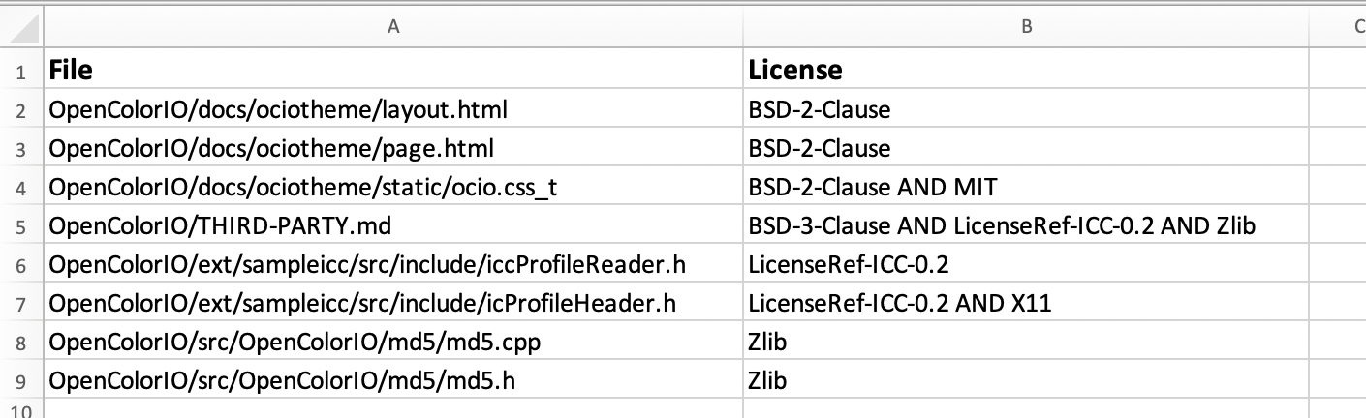Select the md5.cpp file path cell
This screenshot has height=418, width=1366.
point(393,343)
